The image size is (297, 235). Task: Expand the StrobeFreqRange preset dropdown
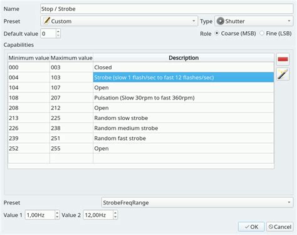coord(197,202)
